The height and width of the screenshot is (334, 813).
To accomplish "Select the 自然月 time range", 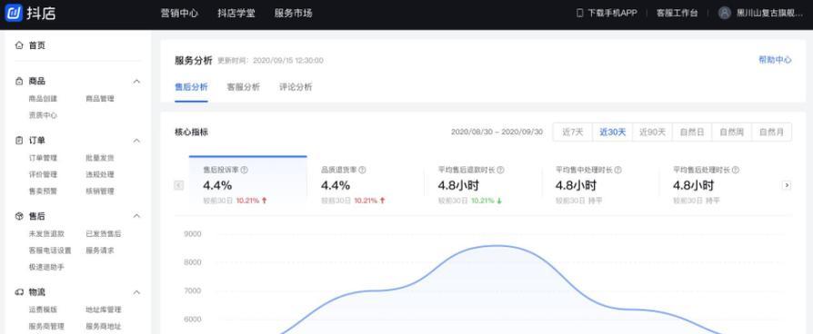I will 771,132.
